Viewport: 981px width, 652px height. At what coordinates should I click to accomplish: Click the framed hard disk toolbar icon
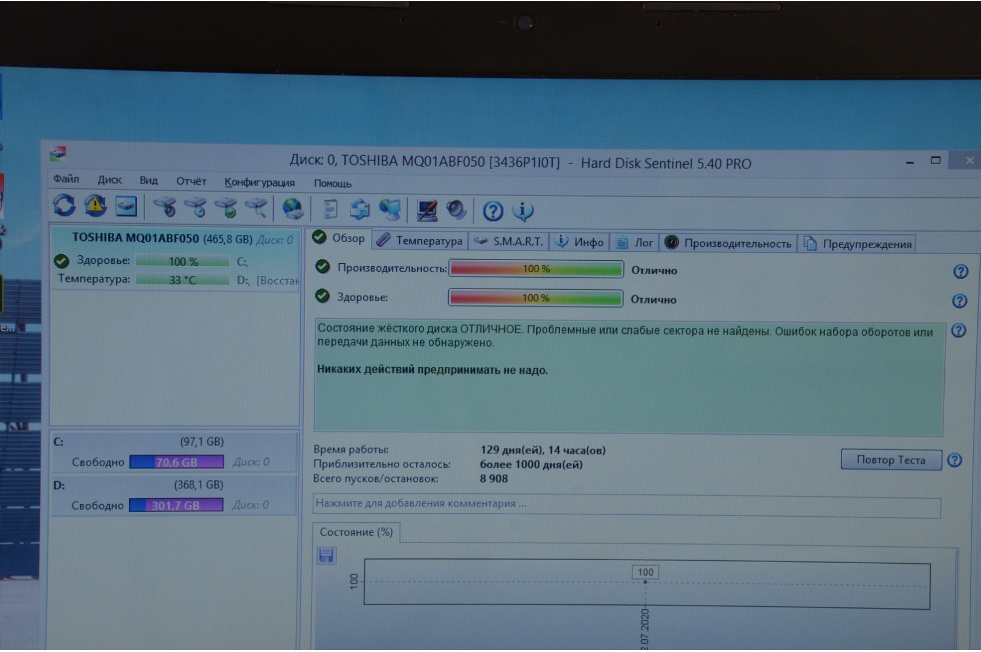(126, 207)
